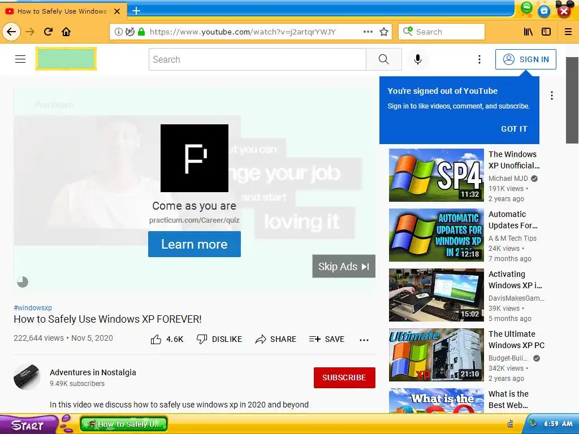Screen dimensions: 579x434
Task: Click the blue maximize bubble on the window
Action: click(544, 11)
